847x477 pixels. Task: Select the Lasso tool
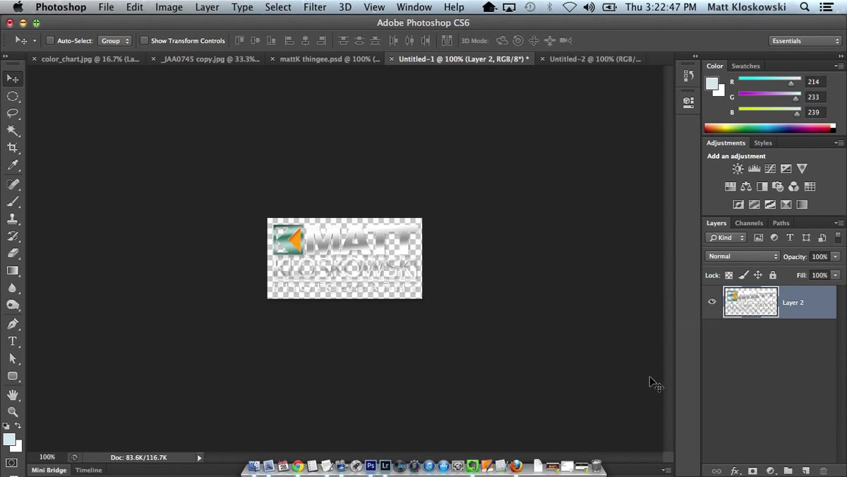(13, 113)
